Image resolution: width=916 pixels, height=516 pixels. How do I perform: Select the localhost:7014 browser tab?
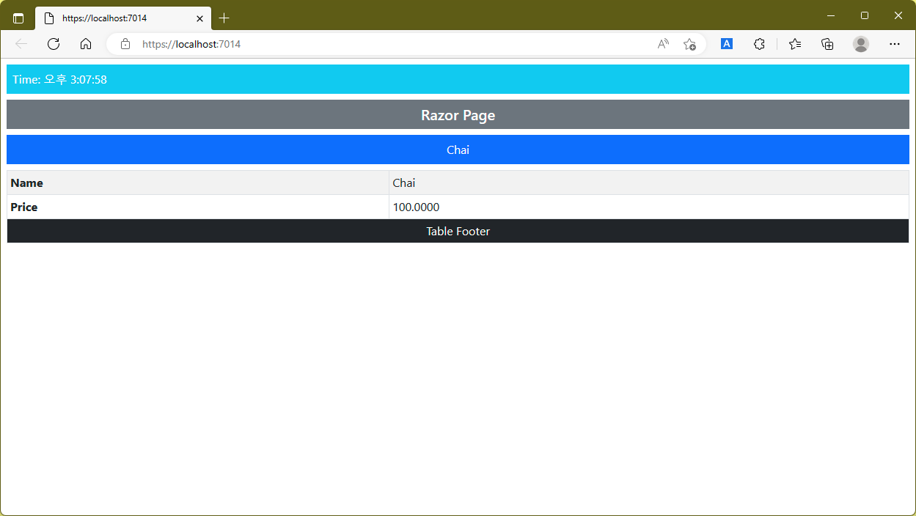point(123,18)
